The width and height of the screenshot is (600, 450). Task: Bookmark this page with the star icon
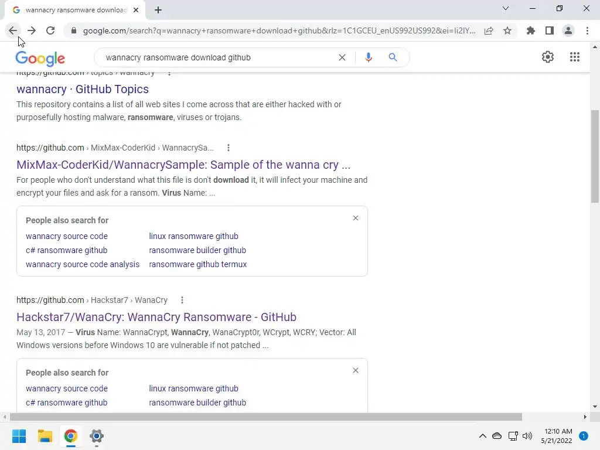point(507,30)
